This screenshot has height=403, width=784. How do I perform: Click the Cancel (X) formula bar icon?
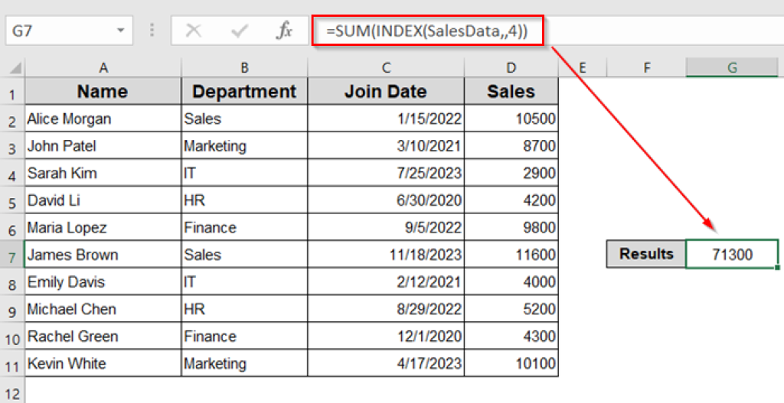point(194,31)
